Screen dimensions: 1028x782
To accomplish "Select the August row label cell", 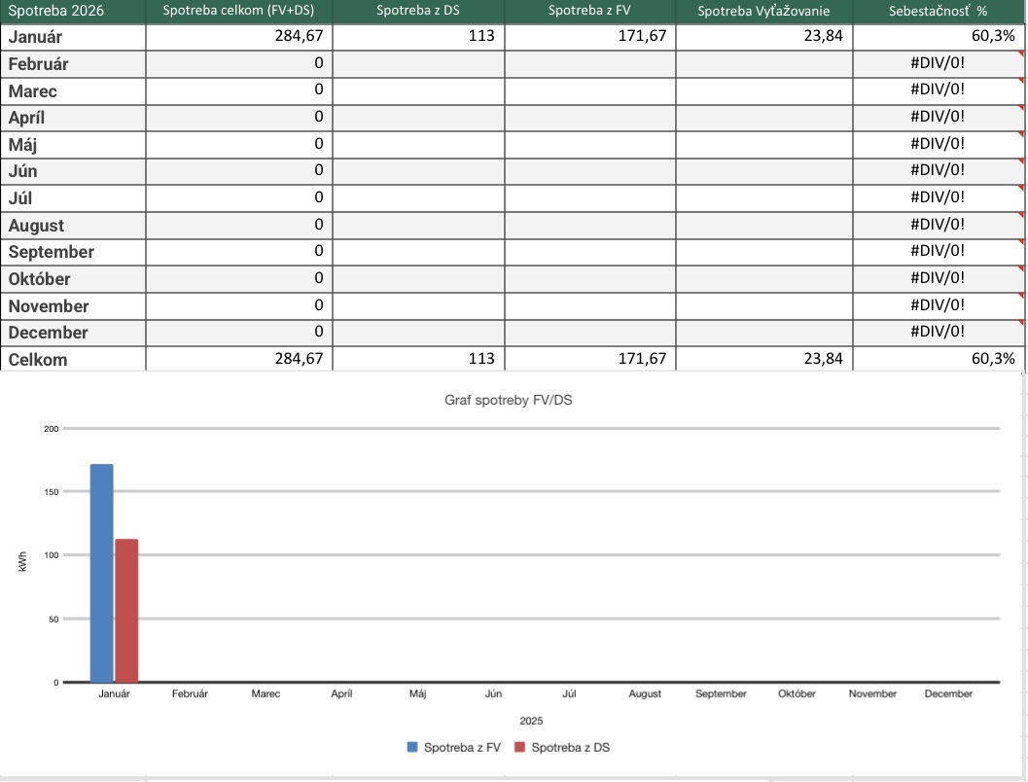I will 73,226.
